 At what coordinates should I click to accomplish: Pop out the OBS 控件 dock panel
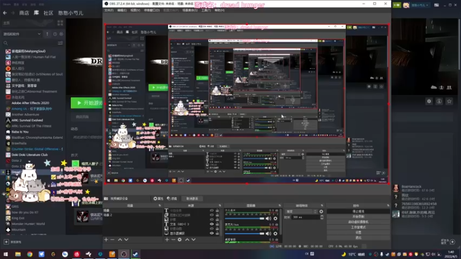[x=388, y=205]
